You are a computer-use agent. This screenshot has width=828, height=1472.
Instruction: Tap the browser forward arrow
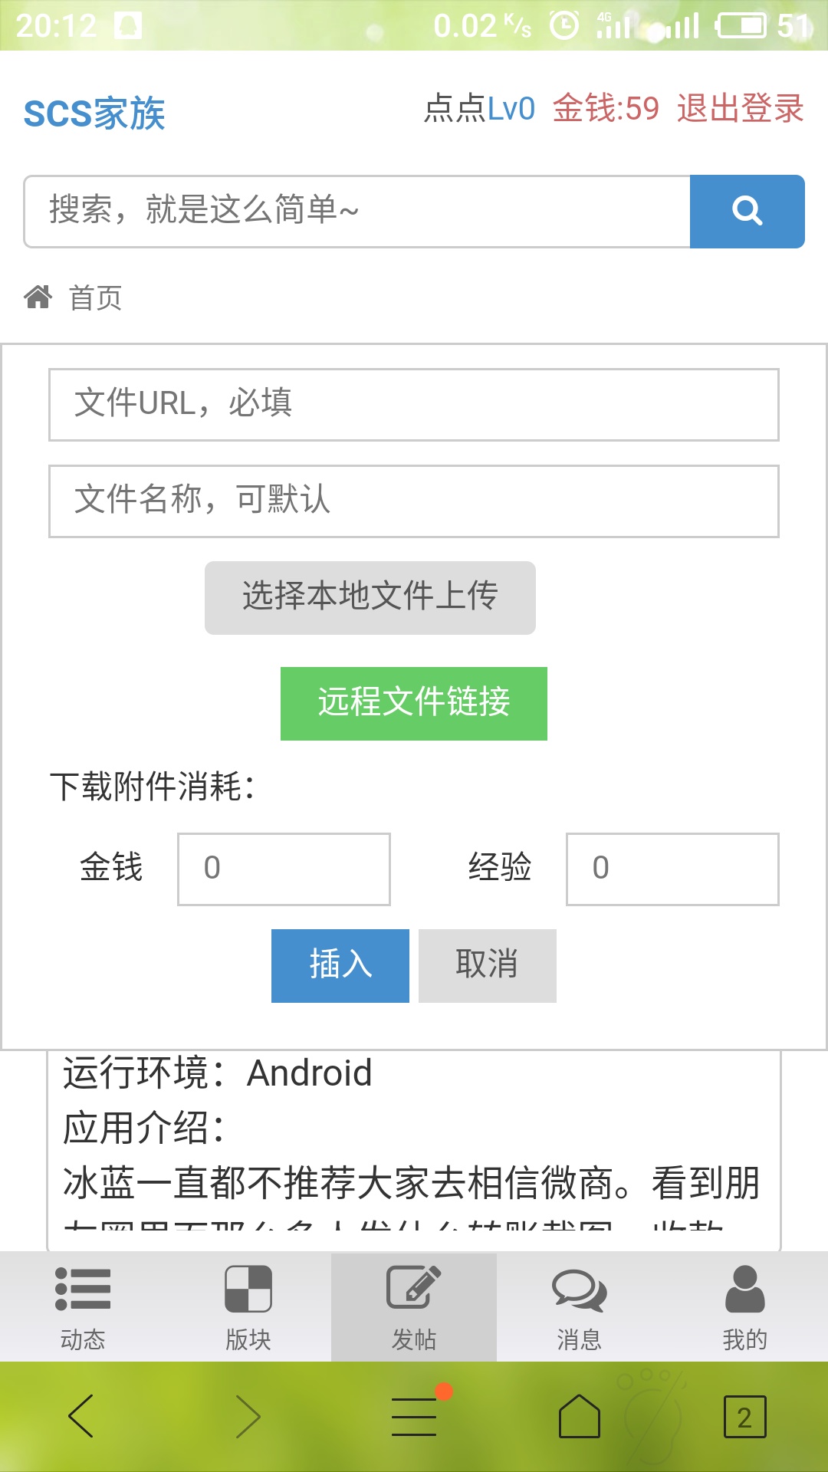[x=248, y=1416]
